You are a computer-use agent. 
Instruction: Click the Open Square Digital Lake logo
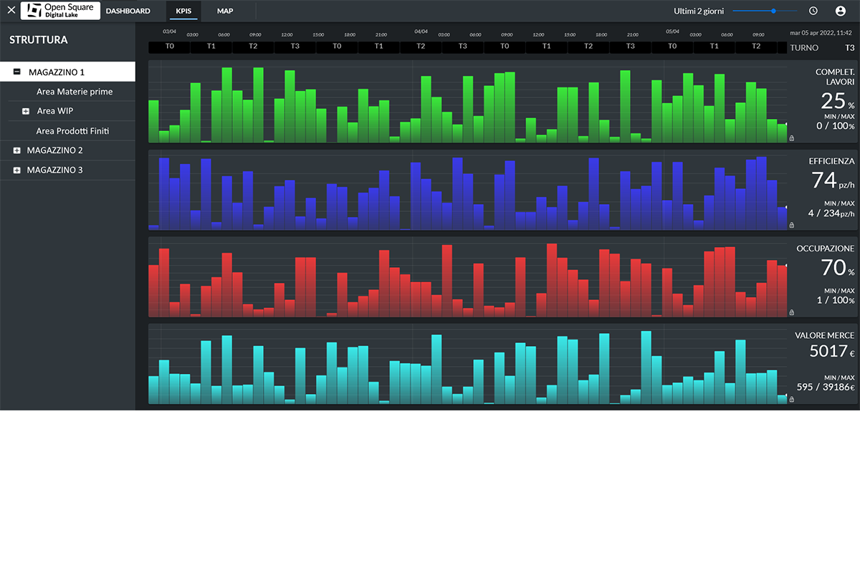[x=60, y=11]
